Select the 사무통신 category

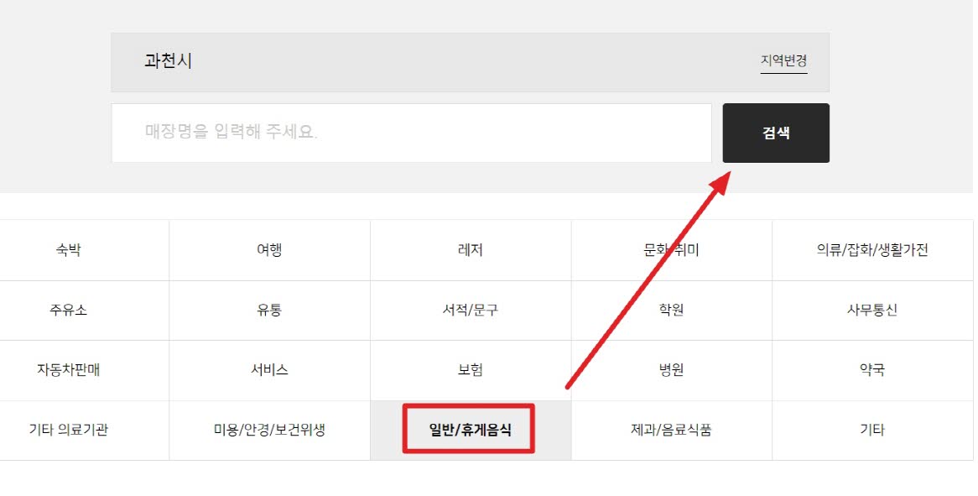(x=872, y=310)
